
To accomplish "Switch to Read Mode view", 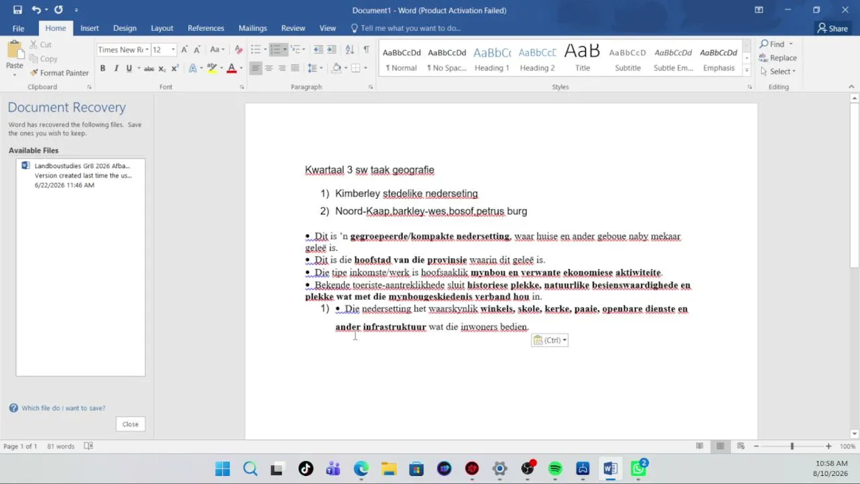I will coord(699,446).
